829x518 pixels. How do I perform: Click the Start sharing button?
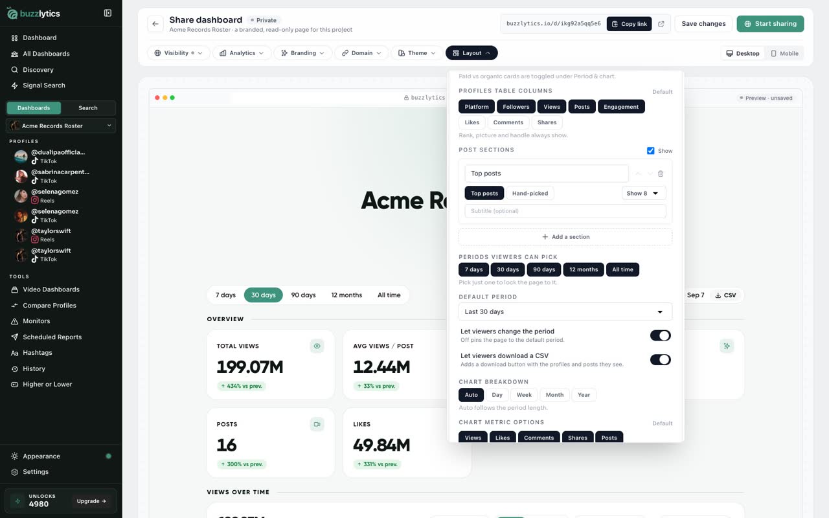click(770, 24)
